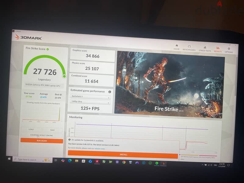Click the info icon on the SystemInfo update notice

70,140
